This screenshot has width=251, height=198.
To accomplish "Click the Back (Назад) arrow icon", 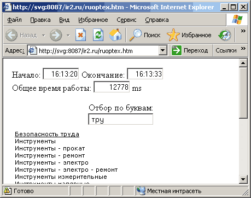I will pyautogui.click(x=11, y=35).
